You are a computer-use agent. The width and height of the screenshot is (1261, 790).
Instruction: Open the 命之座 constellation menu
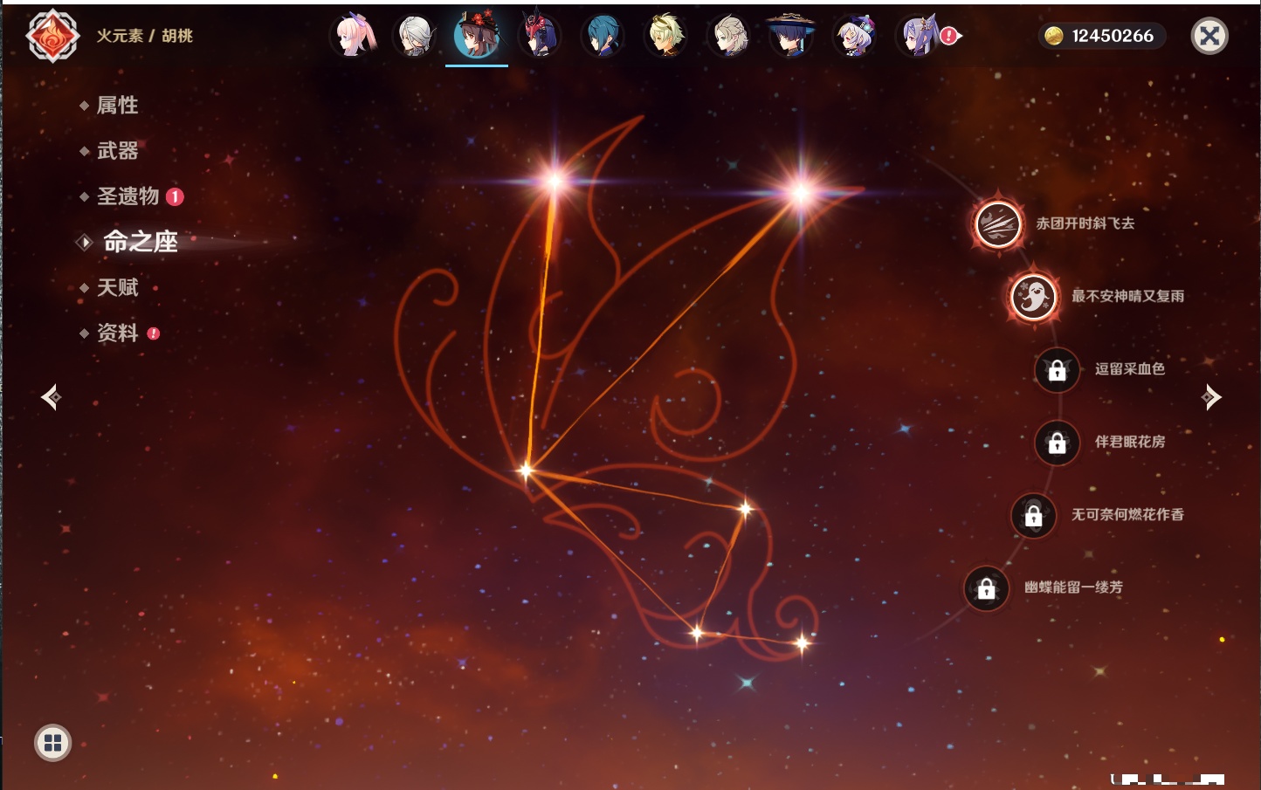pyautogui.click(x=140, y=242)
